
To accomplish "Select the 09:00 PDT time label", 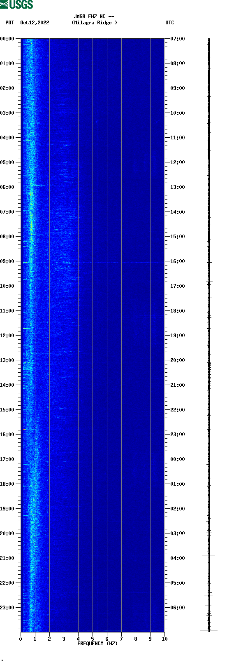I will coord(7,261).
